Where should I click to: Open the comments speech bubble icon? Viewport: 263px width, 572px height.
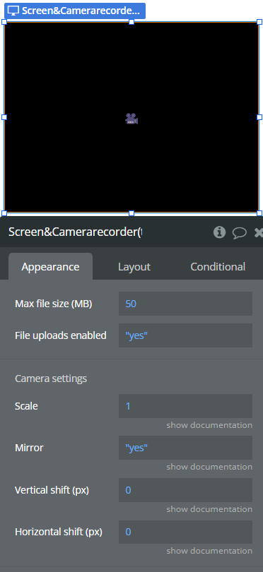[239, 233]
